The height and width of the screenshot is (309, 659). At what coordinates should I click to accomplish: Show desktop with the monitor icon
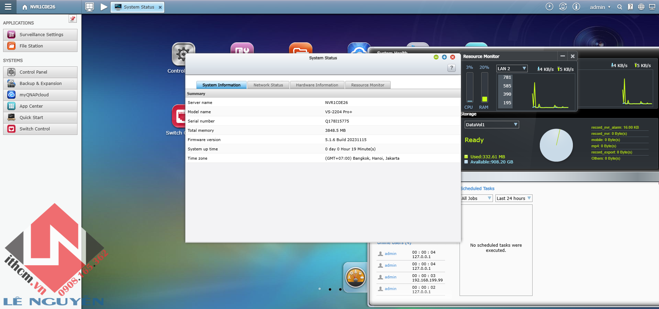pyautogui.click(x=90, y=7)
